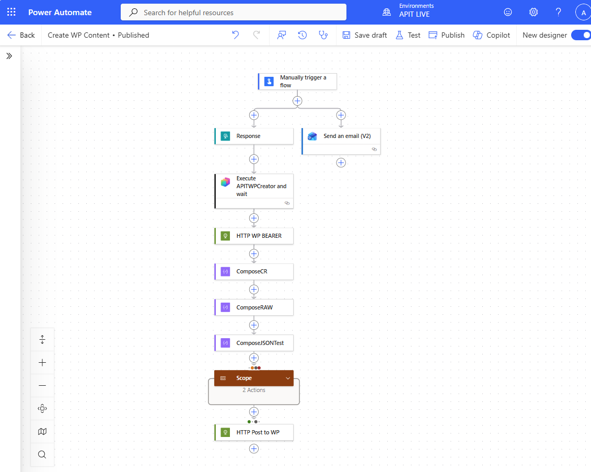Click the run-after dots above HTTP Post to WP
Screen dimensions: 591x472
point(253,421)
